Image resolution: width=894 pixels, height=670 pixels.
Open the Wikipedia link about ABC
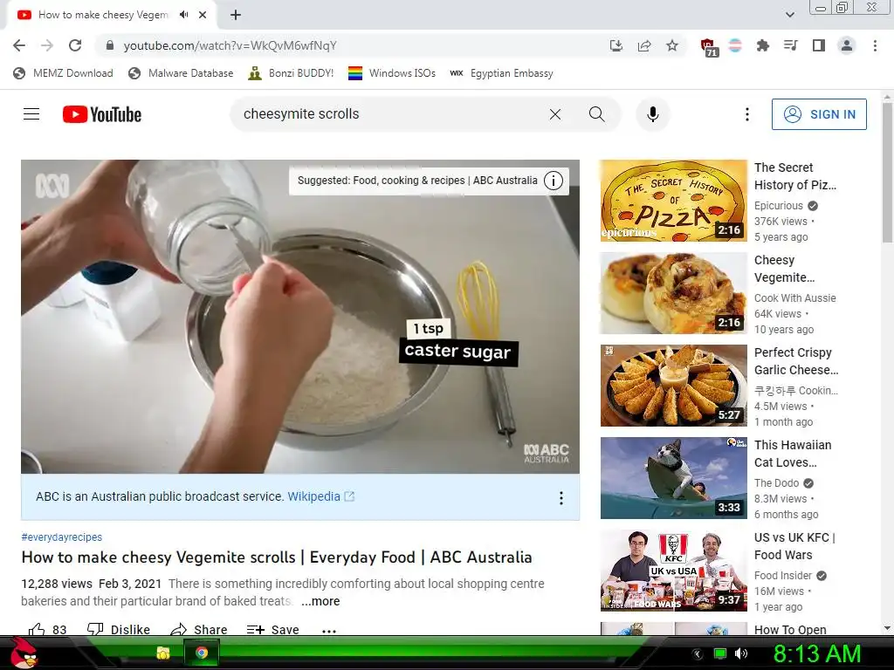coord(320,496)
